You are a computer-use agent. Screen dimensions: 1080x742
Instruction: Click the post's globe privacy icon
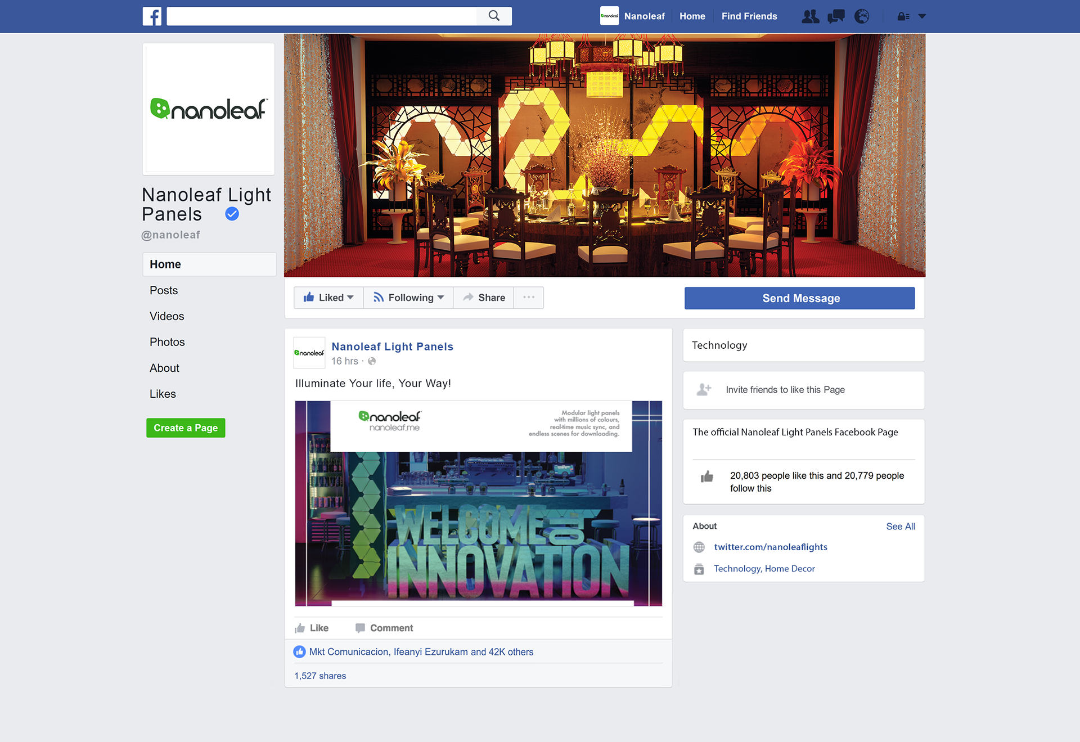click(x=372, y=361)
